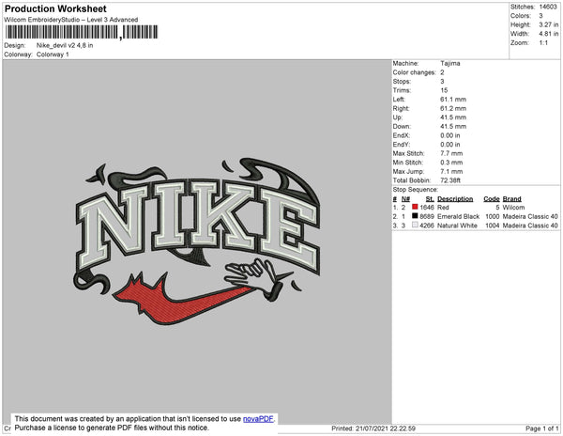Click the 'EndY:' label
This screenshot has height=436, width=563.
[x=401, y=145]
